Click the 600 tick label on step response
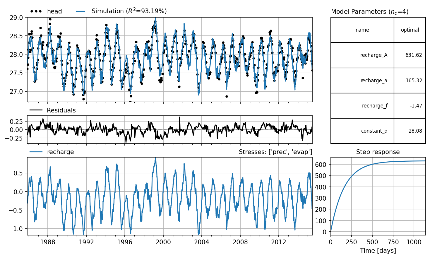This screenshot has width=430, height=258. pyautogui.click(x=321, y=165)
